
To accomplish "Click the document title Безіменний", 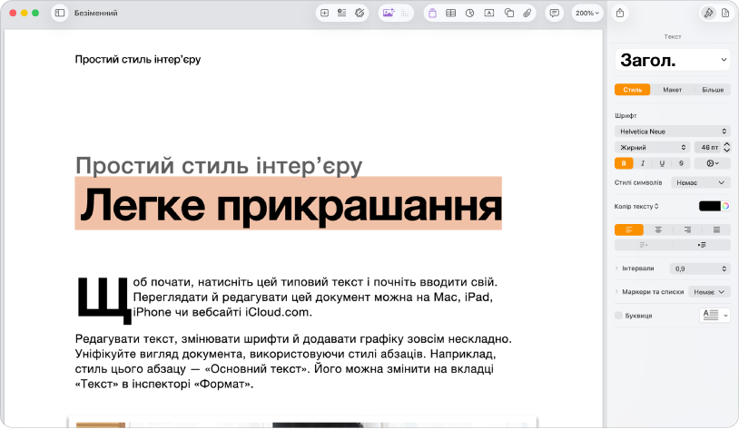I will [x=96, y=14].
